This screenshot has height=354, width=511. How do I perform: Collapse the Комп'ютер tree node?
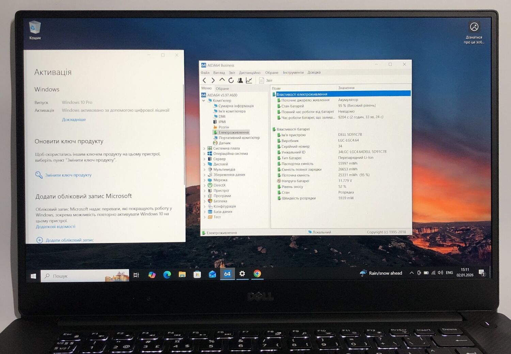[x=204, y=101]
